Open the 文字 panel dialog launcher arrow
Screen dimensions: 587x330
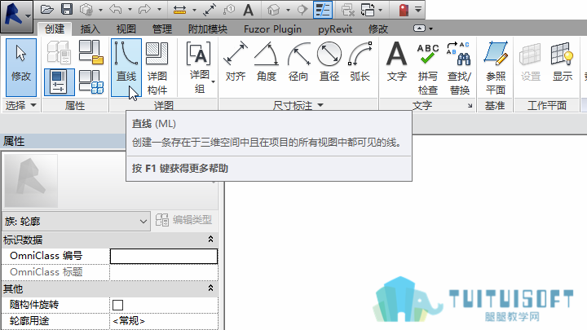point(470,106)
